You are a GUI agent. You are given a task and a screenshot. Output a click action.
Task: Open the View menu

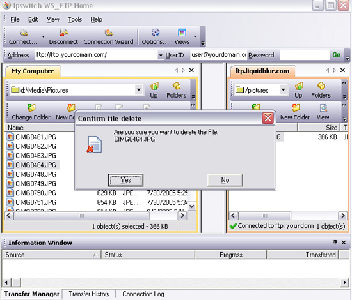click(x=53, y=20)
